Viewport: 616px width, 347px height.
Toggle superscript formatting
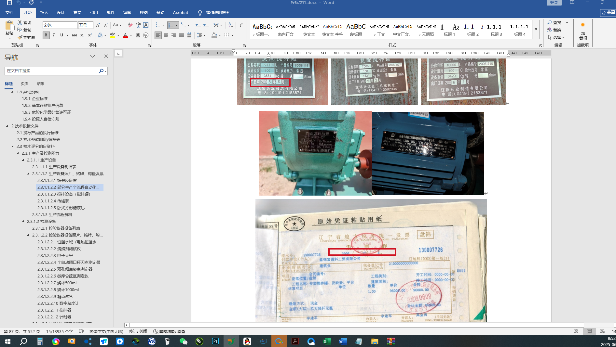90,35
